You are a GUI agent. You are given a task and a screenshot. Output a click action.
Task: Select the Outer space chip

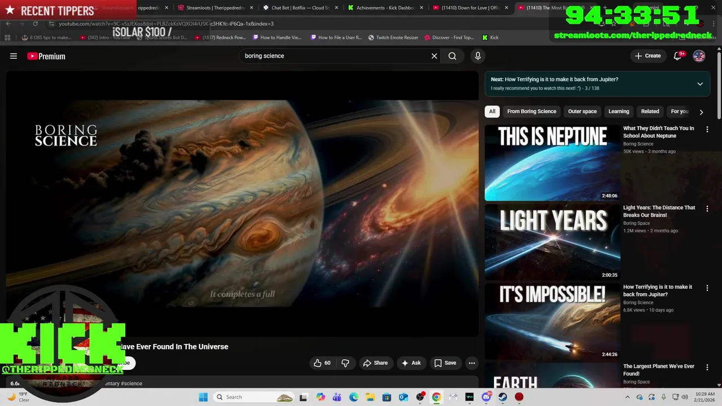(582, 112)
